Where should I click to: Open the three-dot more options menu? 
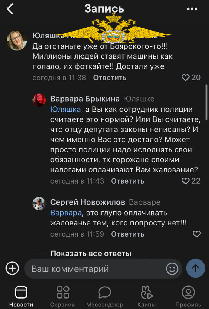192,9
